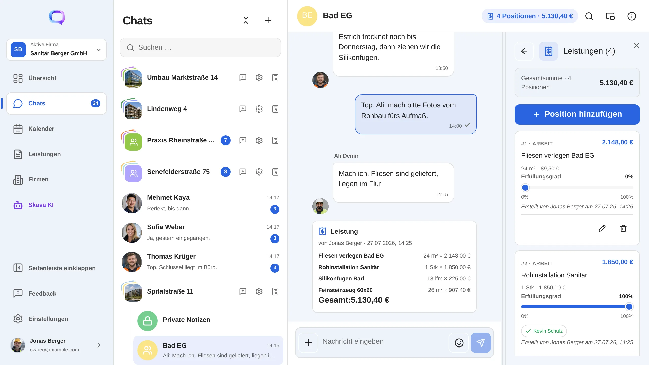
Task: Start a new chat with the plus icon
Action: [x=268, y=20]
